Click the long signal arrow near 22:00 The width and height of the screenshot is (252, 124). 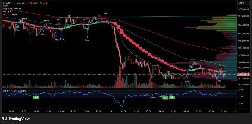tap(87, 36)
